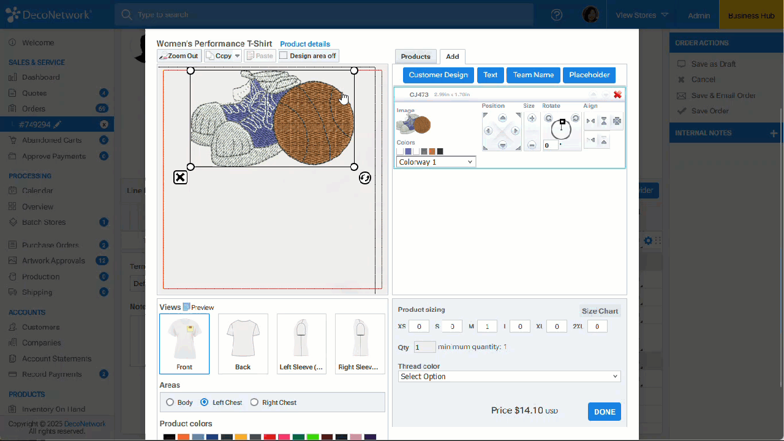Open Preview icon next to Views
Screen dimensions: 784x441
pyautogui.click(x=187, y=307)
